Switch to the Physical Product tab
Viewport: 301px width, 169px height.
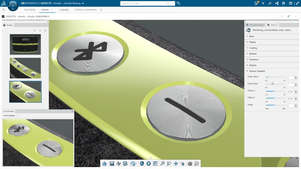(255, 25)
